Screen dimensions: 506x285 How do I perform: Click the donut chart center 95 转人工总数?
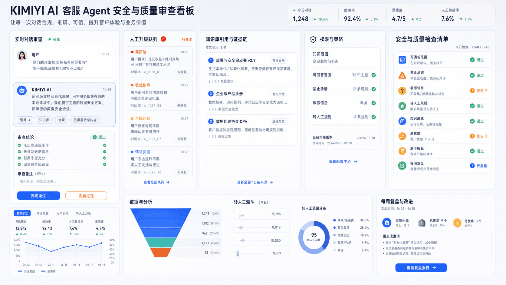(314, 237)
